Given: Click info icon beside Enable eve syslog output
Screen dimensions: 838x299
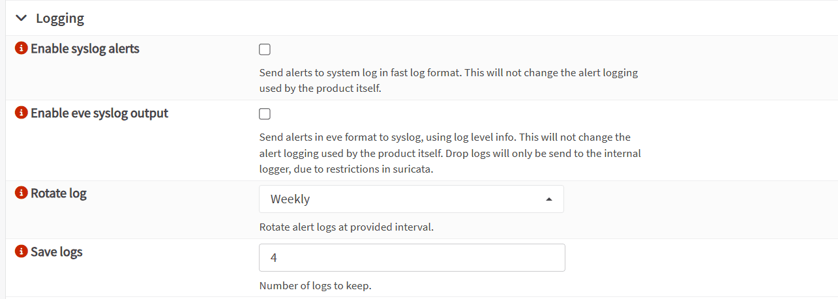Looking at the screenshot, I should click(x=21, y=113).
